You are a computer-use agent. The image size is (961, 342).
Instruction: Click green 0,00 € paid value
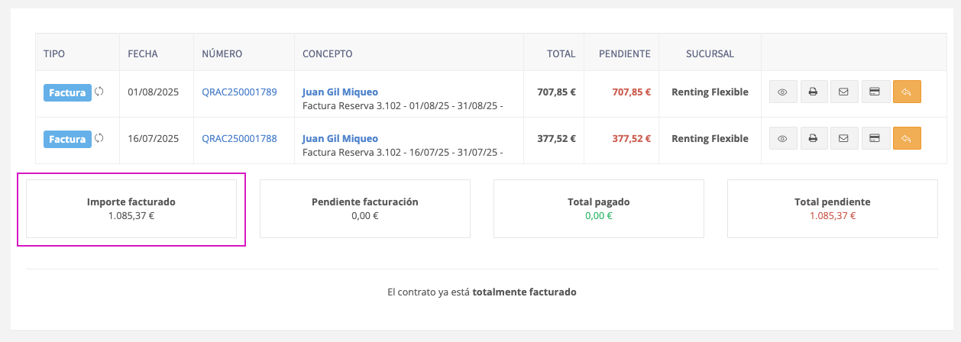tap(599, 216)
